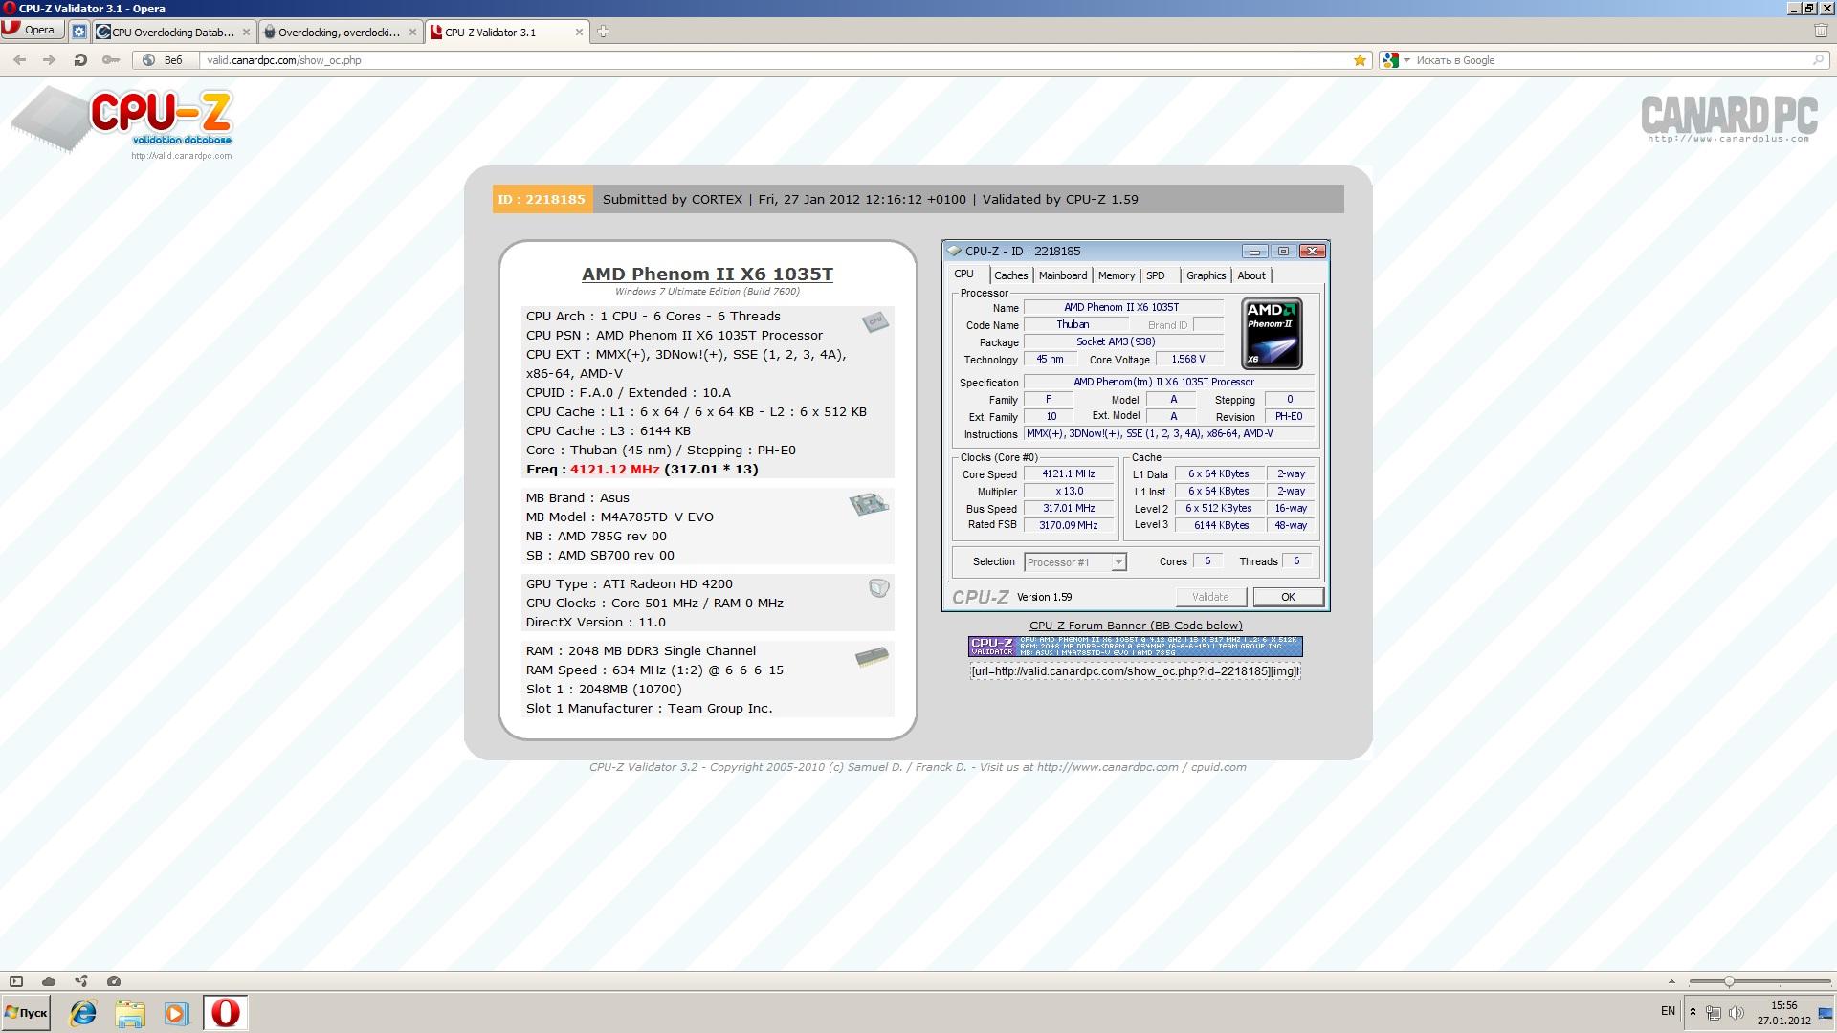
Task: Open the Пуск start menu
Action: click(x=26, y=1013)
